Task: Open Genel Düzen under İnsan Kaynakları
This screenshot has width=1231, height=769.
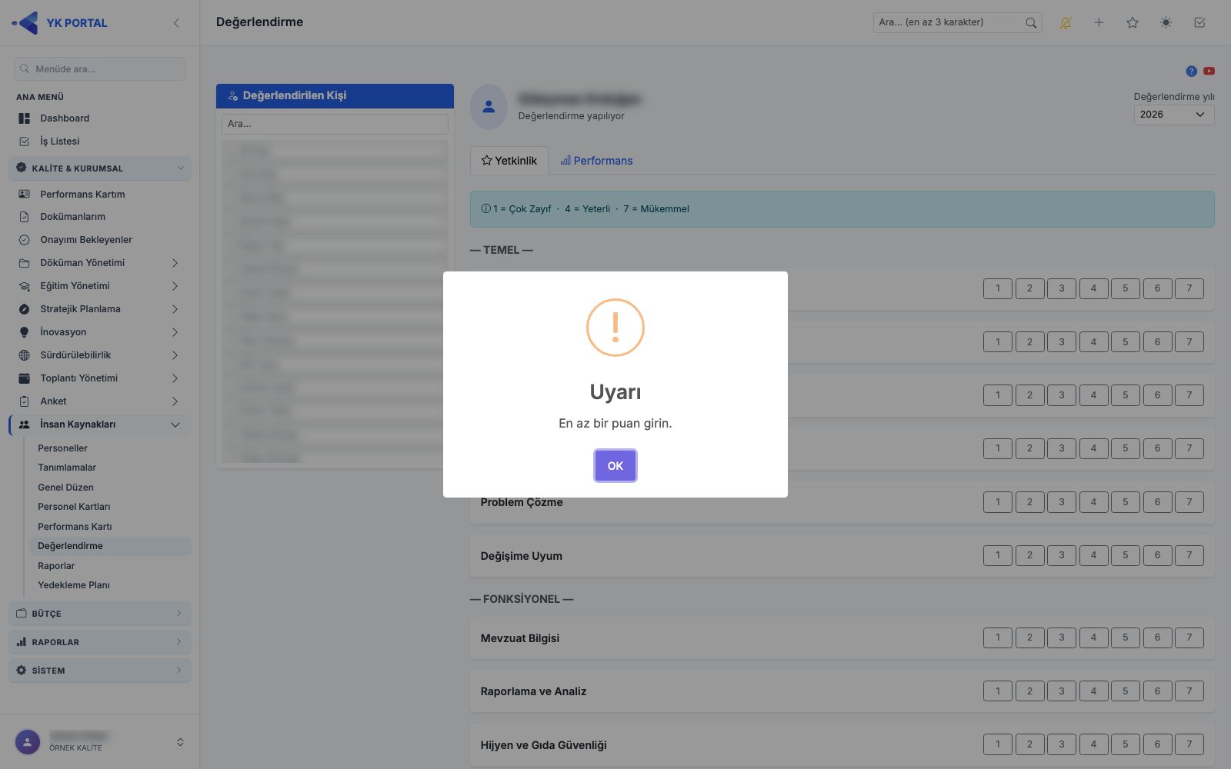Action: 65,488
